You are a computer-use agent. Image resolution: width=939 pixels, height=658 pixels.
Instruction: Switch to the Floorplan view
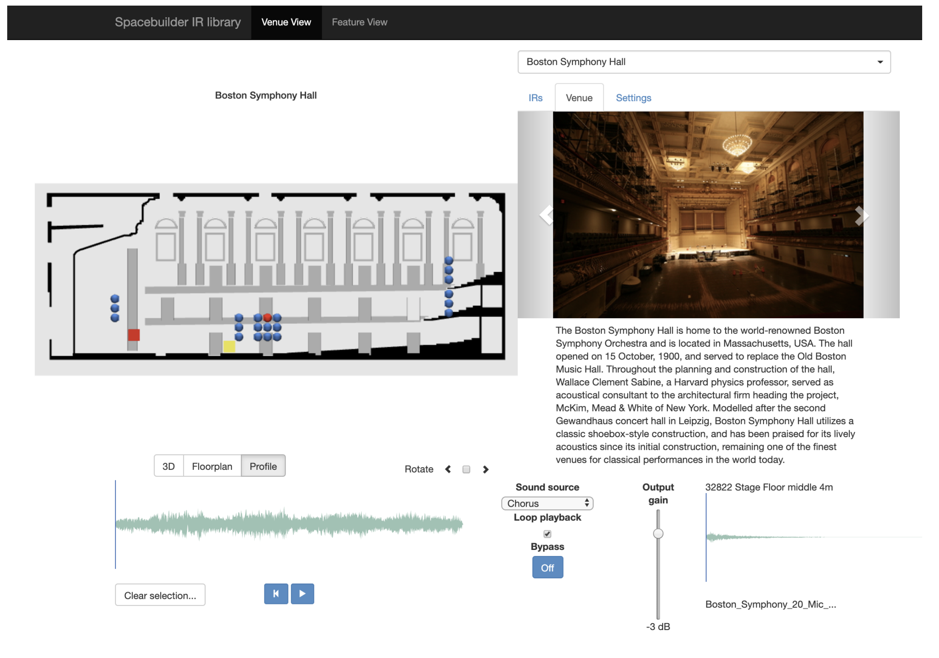pyautogui.click(x=212, y=466)
